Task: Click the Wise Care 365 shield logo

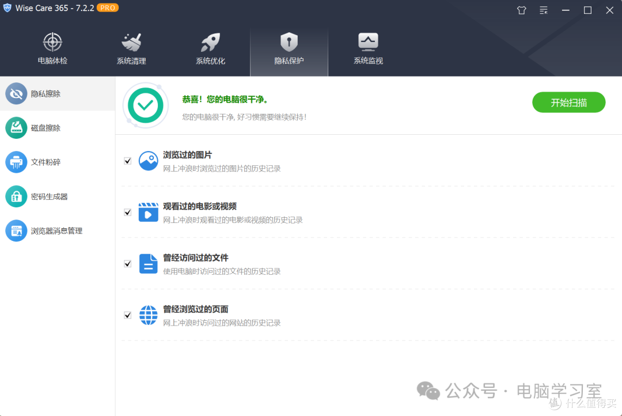Action: (x=7, y=8)
